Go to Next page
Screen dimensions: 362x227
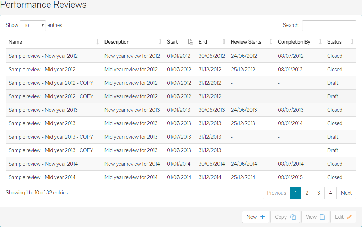[346, 193]
